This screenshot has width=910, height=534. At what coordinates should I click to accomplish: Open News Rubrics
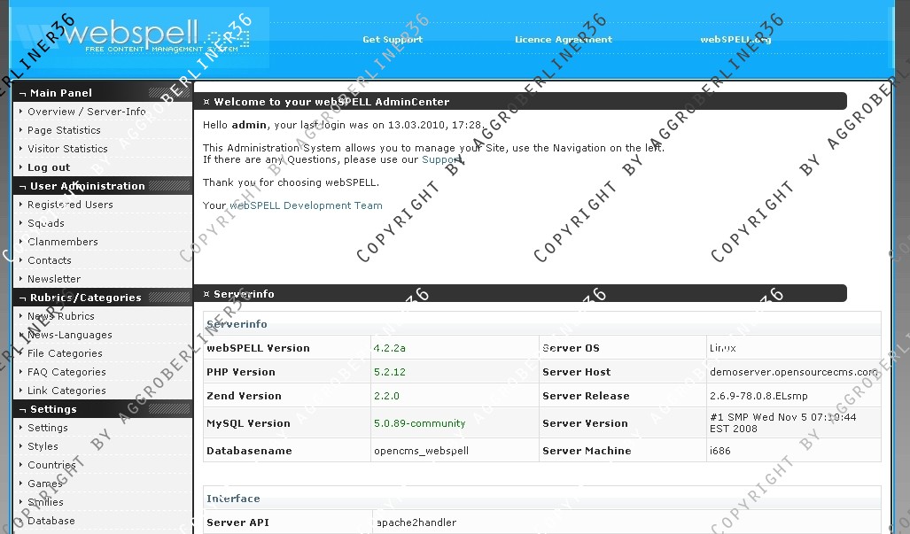pos(61,316)
